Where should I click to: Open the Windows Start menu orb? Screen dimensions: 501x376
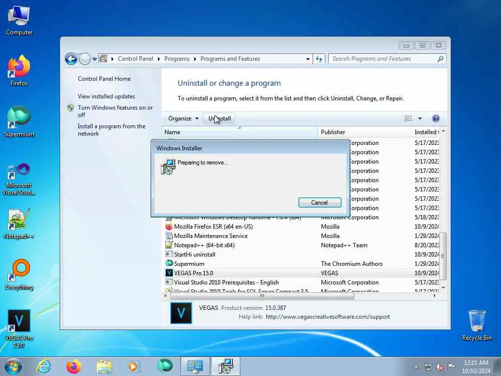click(13, 366)
